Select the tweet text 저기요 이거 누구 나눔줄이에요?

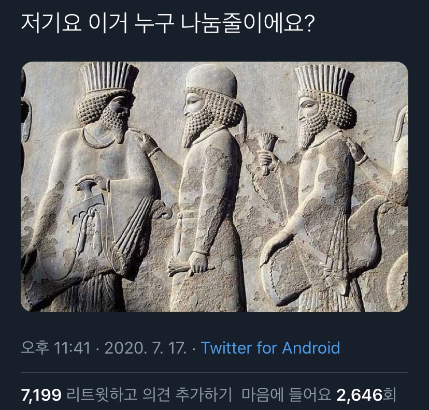167,24
